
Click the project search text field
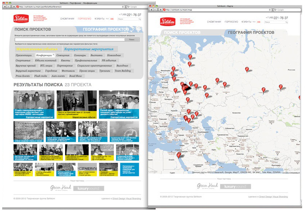pyautogui.click(x=70, y=40)
